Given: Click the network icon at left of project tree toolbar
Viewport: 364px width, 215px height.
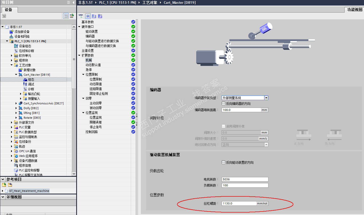Looking at the screenshot, I should 4,16.
